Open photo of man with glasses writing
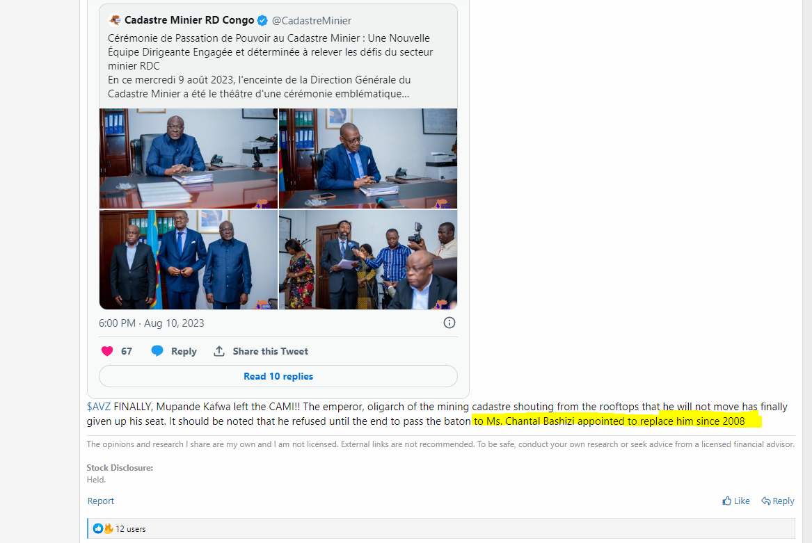 point(368,159)
